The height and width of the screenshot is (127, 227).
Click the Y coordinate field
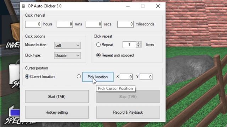(x=146, y=77)
